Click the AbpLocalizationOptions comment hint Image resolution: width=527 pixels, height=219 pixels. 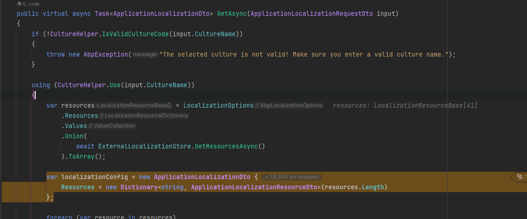pos(289,106)
